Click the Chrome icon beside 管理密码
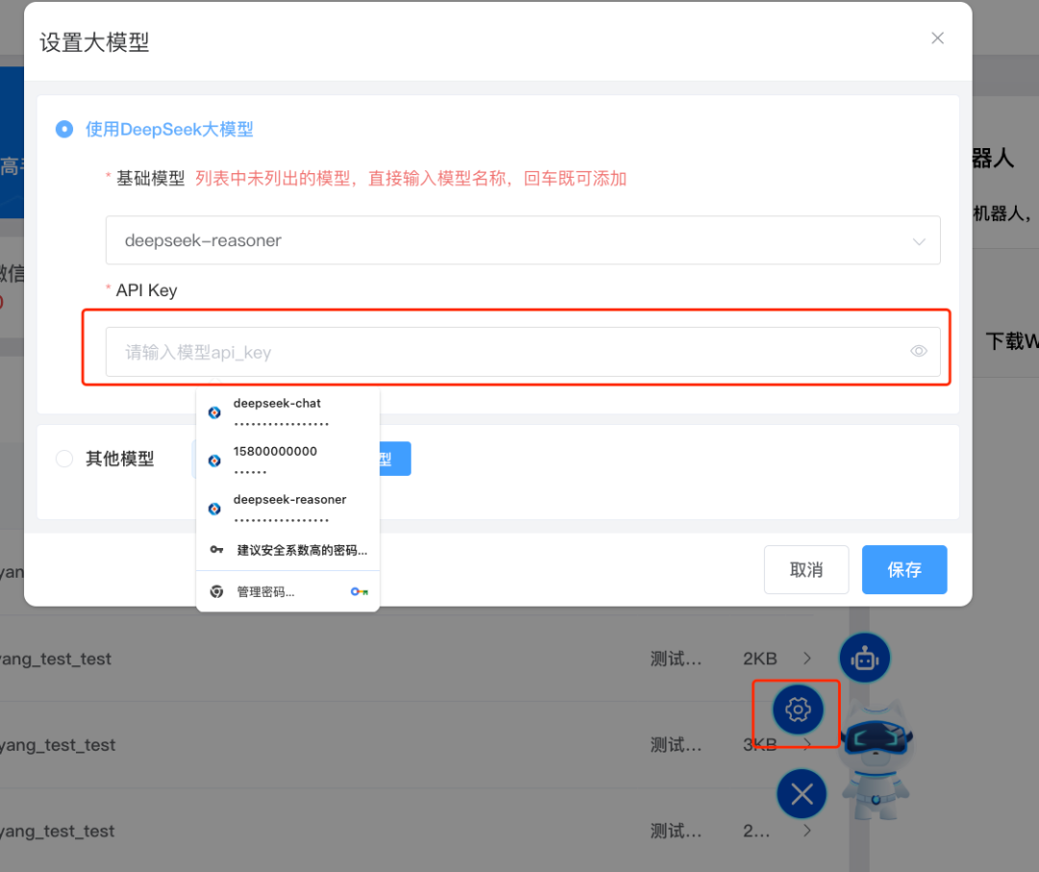 (x=216, y=592)
